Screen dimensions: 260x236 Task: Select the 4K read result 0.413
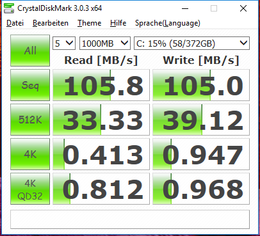coord(101,154)
